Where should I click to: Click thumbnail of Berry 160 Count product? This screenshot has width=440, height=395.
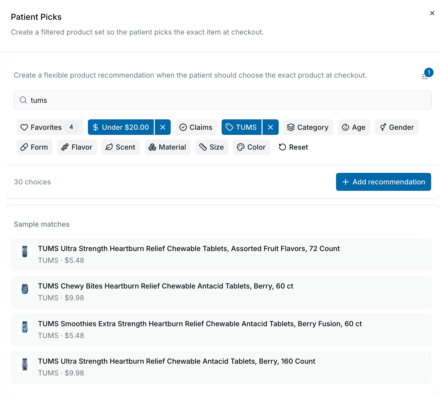tap(25, 364)
